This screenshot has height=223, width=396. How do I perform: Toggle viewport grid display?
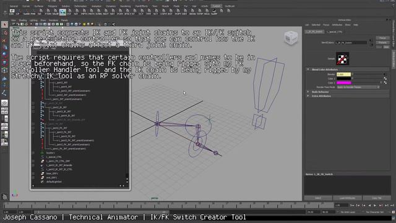coord(37,24)
